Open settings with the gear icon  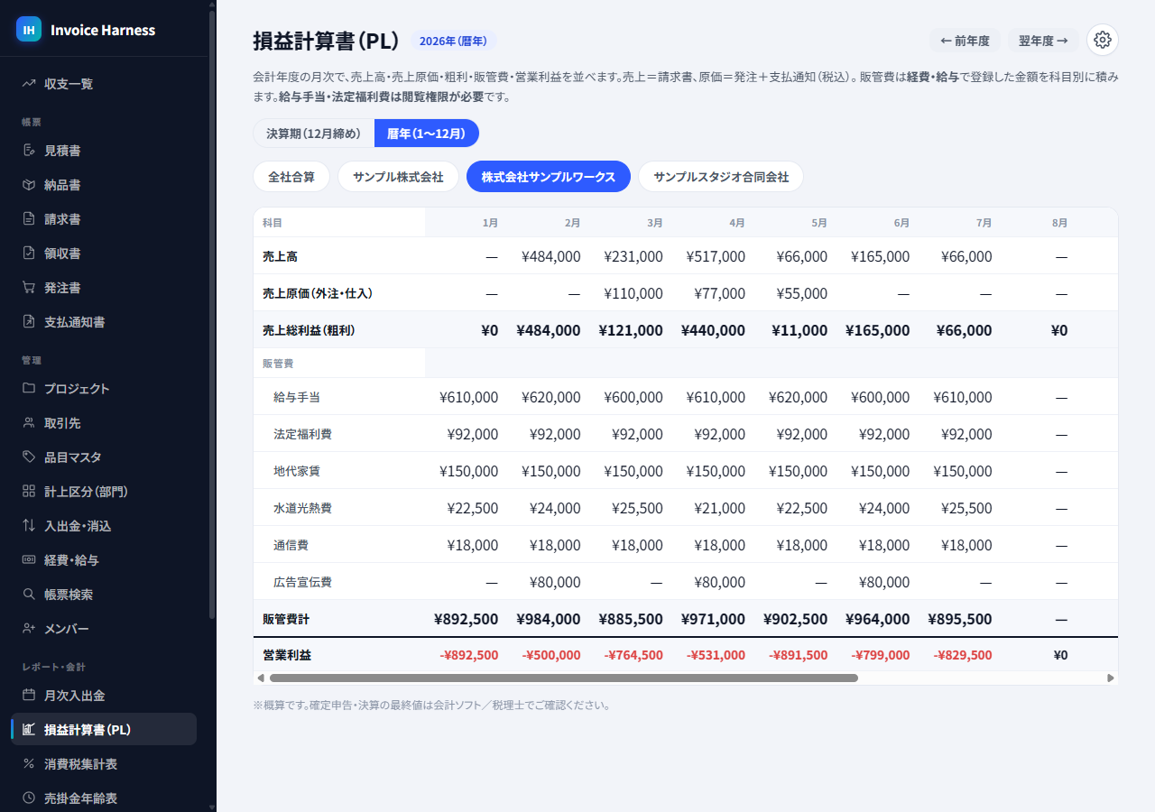pos(1102,41)
